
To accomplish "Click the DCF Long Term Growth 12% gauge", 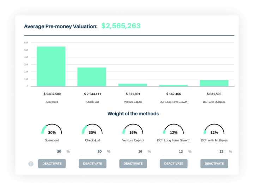I will coord(174,129).
